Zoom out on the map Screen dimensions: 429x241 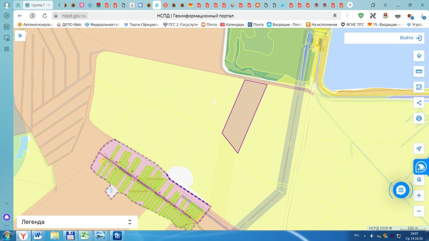pos(419,211)
